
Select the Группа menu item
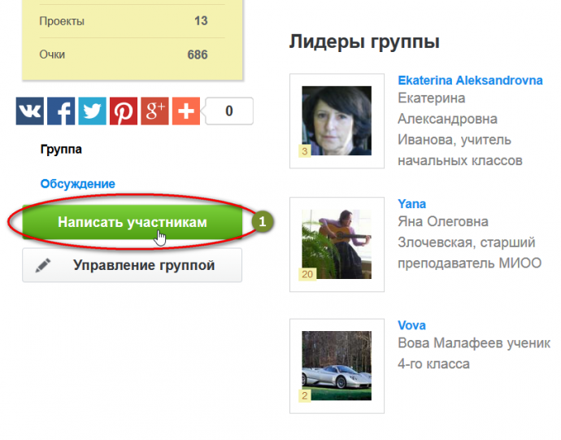pos(61,150)
